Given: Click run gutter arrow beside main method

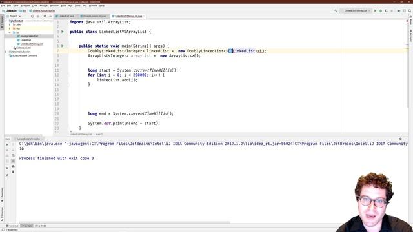Looking at the screenshot, I should point(63,46).
